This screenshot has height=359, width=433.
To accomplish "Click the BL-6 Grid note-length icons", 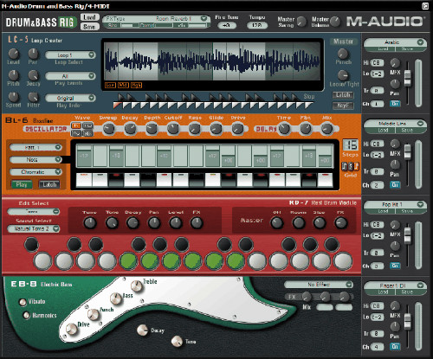I will (x=351, y=166).
